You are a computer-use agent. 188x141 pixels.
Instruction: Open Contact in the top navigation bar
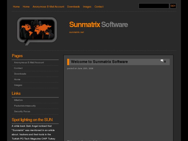pos(99,7)
